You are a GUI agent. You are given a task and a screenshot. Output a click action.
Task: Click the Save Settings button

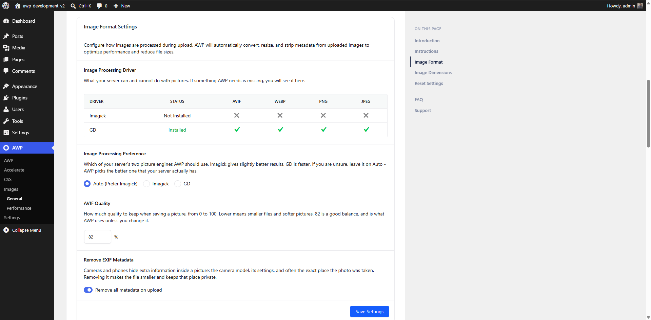pos(370,312)
